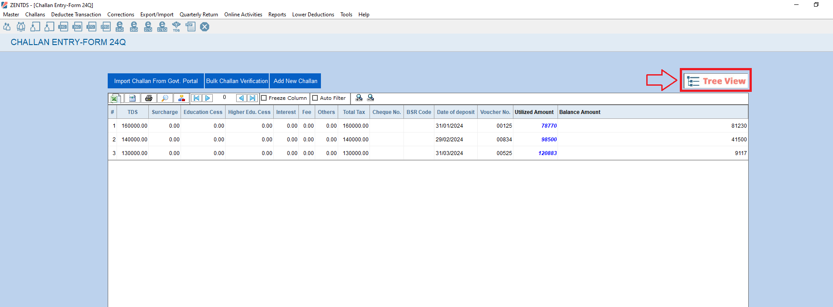The width and height of the screenshot is (833, 307).
Task: Open utilized amount 120883 link
Action: (x=547, y=153)
